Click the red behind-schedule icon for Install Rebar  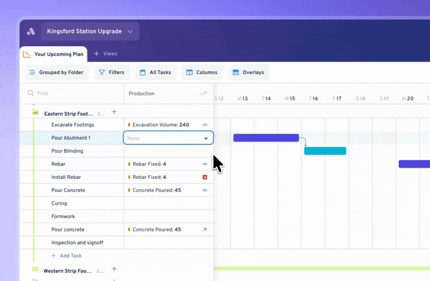pos(205,177)
